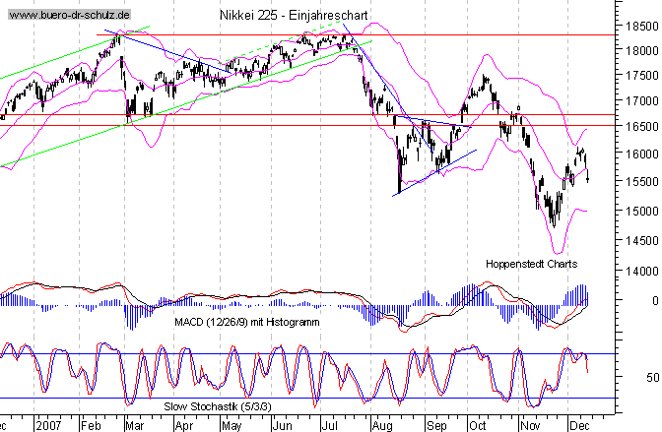Screen dimensions: 662x432
Task: Choose the Oct label on time axis
Action: (478, 425)
